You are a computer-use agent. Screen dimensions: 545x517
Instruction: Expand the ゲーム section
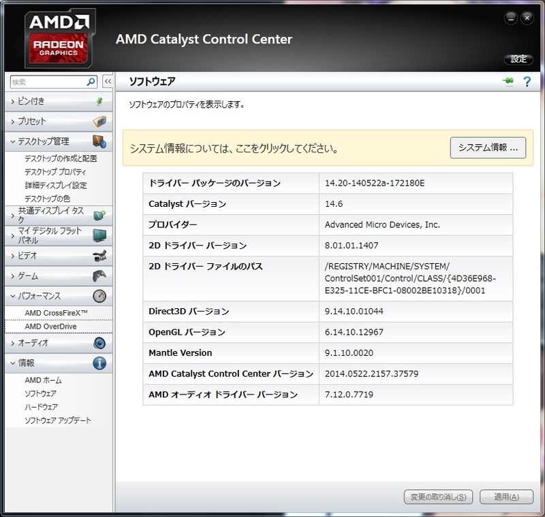click(59, 276)
